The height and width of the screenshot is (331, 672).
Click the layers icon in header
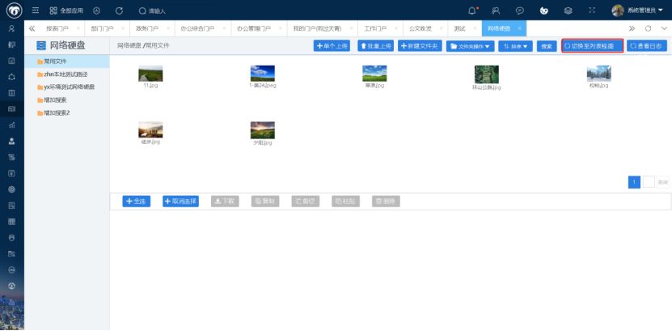[x=568, y=11]
